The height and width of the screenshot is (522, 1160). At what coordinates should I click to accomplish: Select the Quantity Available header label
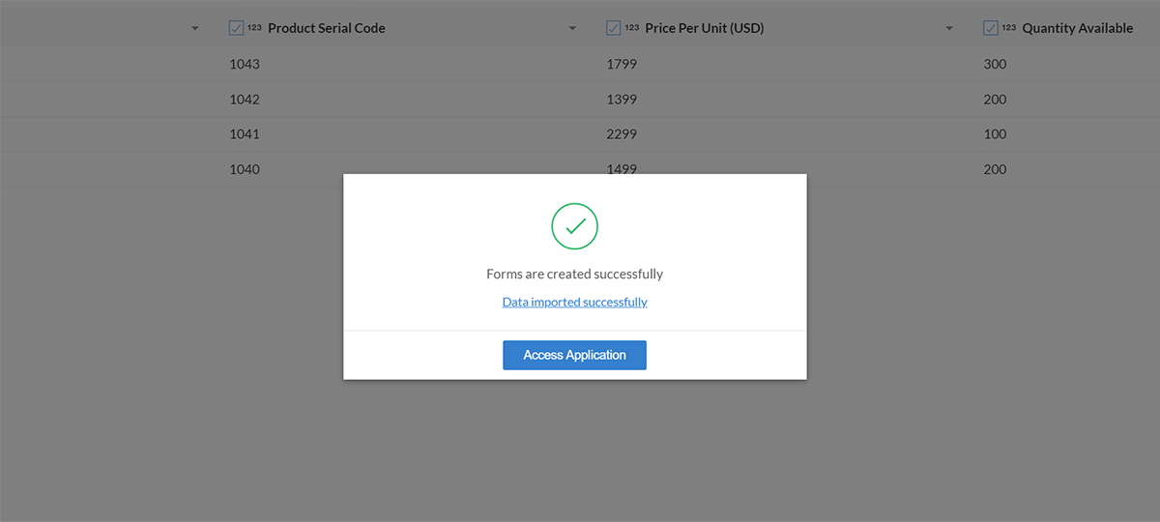[1078, 28]
